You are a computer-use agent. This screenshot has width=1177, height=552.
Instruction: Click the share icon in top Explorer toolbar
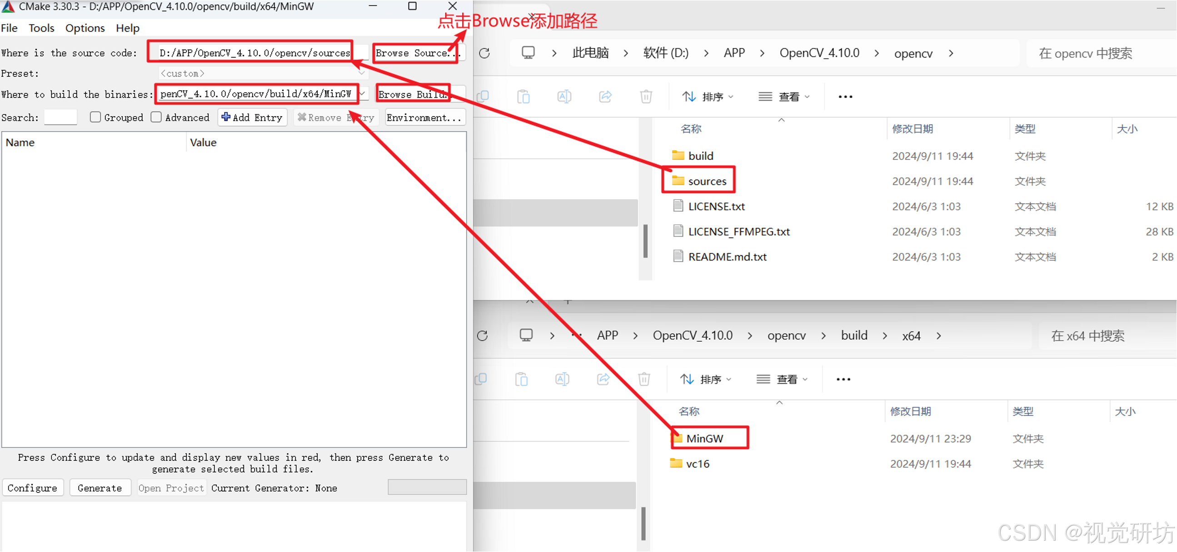click(605, 96)
